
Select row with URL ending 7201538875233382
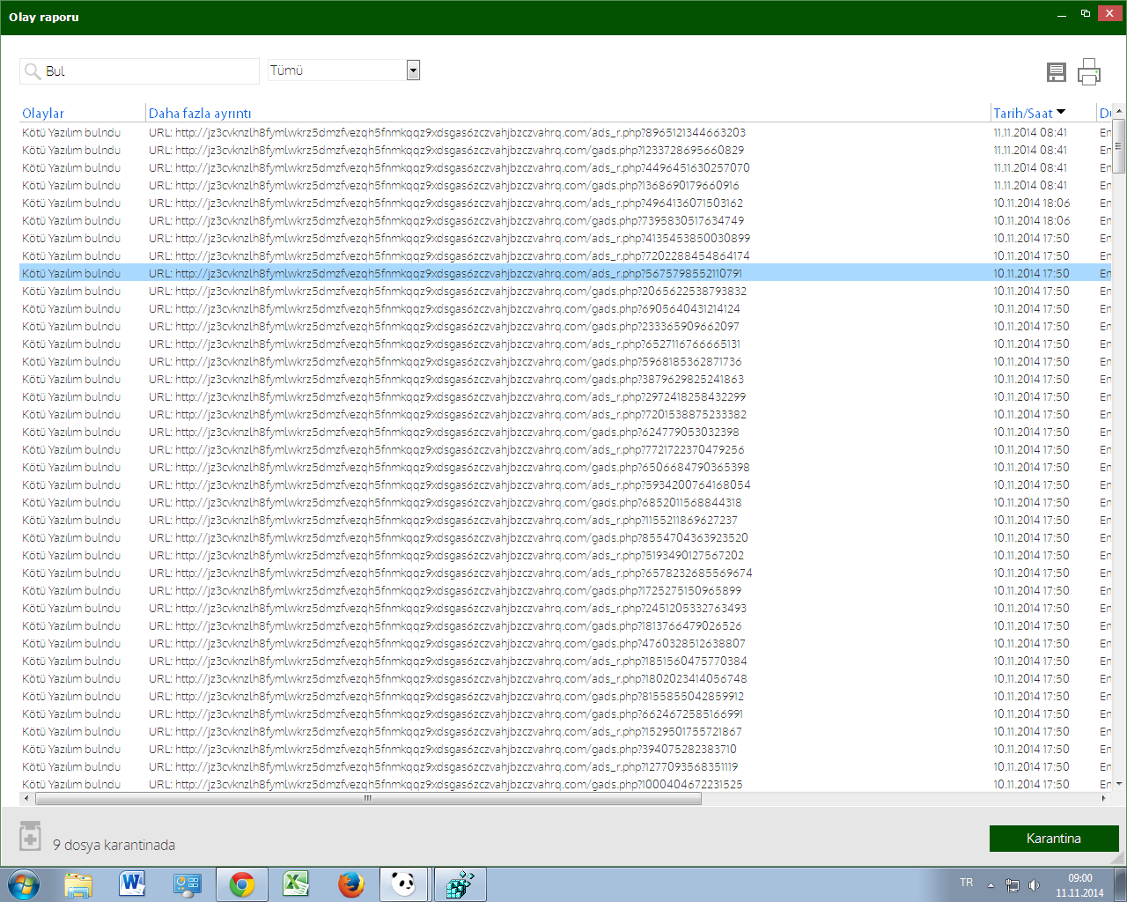564,414
